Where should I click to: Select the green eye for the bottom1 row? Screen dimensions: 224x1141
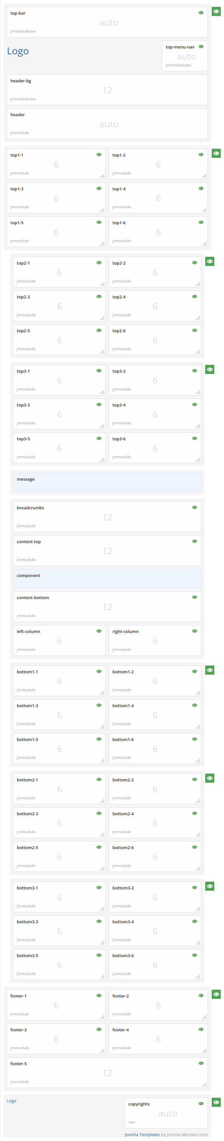point(209,670)
